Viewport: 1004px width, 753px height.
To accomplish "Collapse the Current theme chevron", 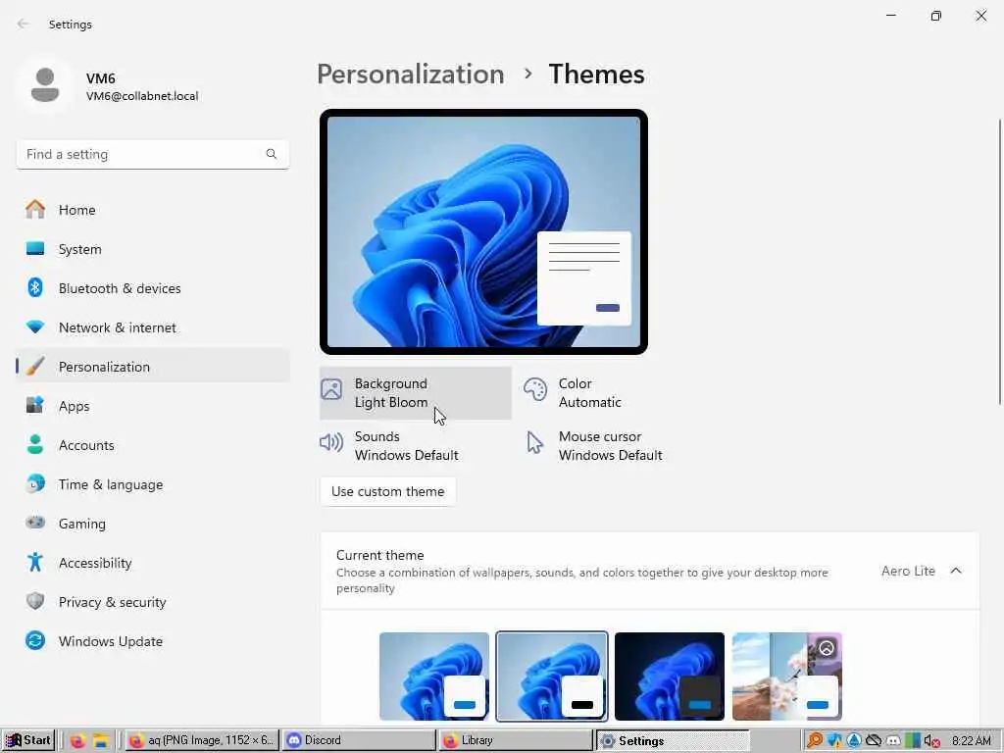I will (956, 571).
